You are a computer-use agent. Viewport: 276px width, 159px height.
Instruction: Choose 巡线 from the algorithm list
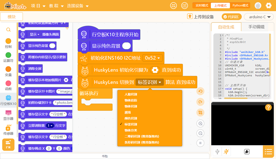coord(128,112)
